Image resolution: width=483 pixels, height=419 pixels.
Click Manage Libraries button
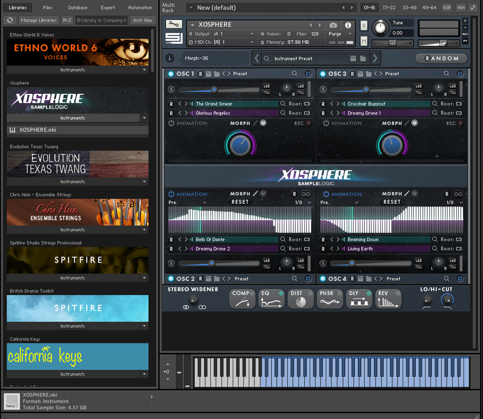(x=39, y=20)
